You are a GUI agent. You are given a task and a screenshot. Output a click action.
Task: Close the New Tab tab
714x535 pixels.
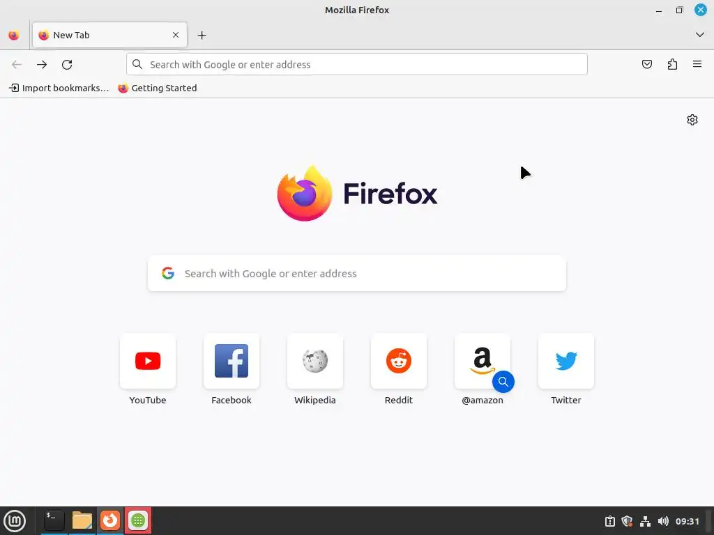[175, 35]
